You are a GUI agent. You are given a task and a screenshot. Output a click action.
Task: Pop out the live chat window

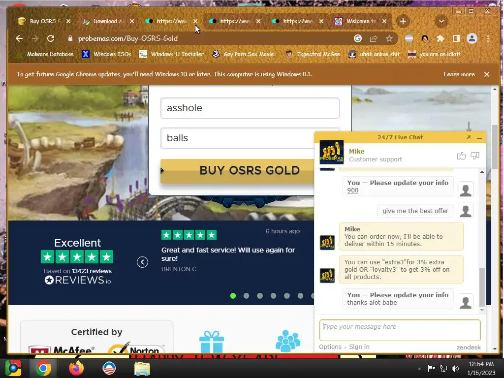(469, 137)
